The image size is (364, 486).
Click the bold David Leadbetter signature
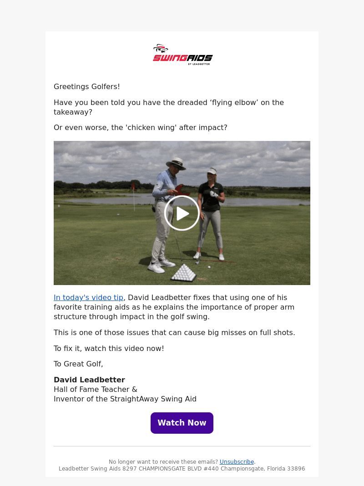(x=89, y=380)
